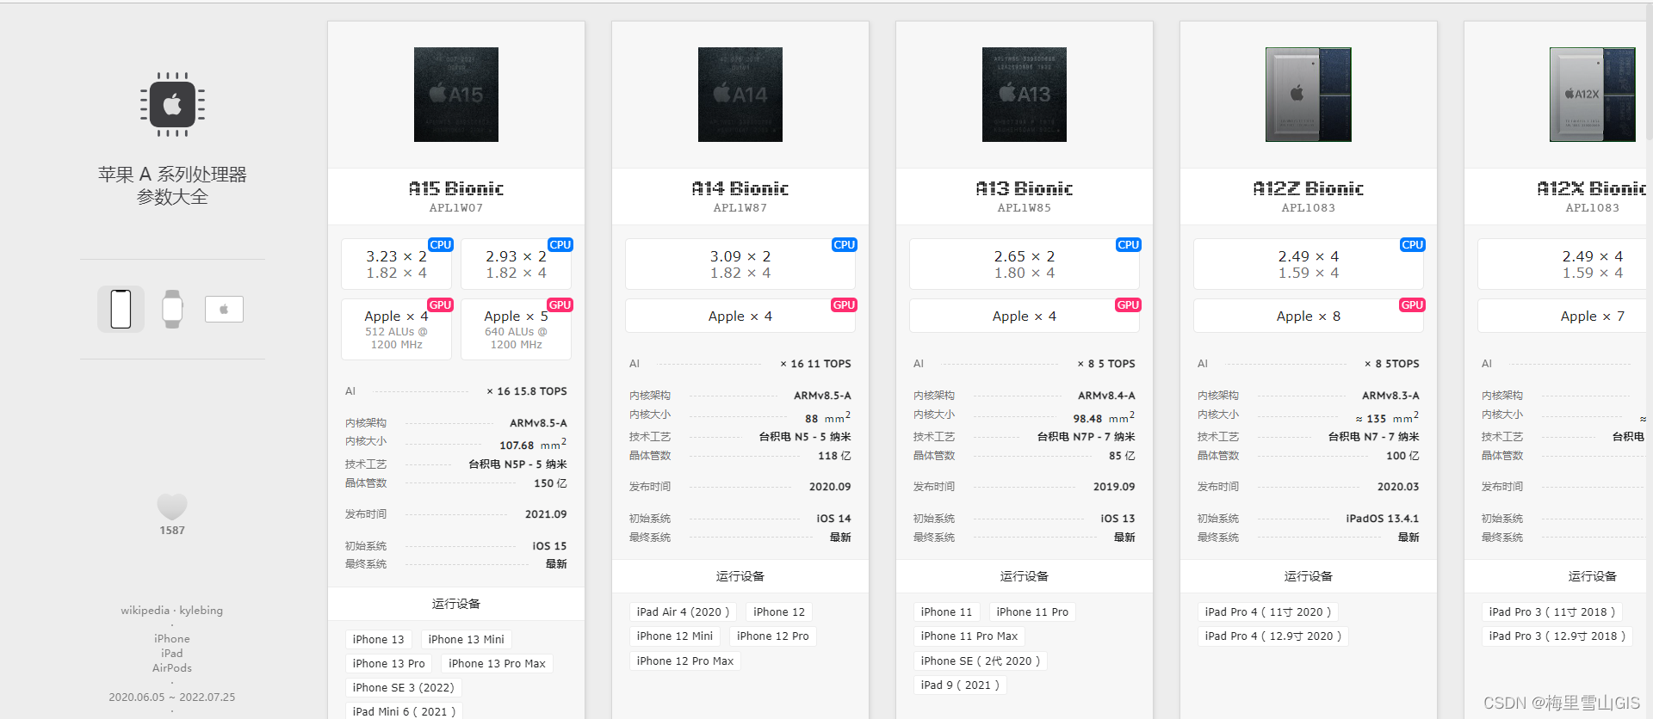Select iPad Pro 3 (12.9寸 2018) tag

[x=1557, y=636]
